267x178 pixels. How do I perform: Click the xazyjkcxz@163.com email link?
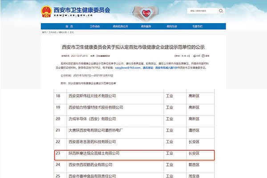tap(128, 68)
